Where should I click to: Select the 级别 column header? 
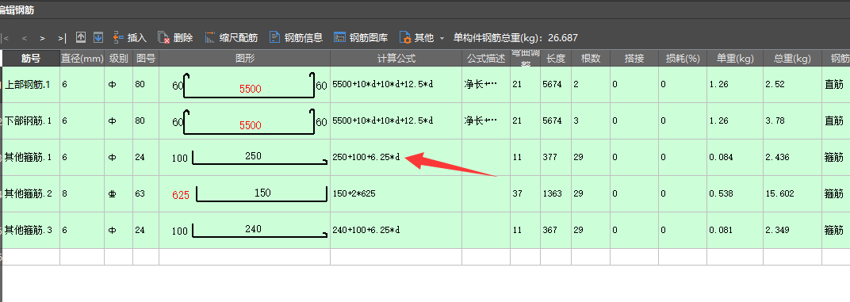pos(118,59)
